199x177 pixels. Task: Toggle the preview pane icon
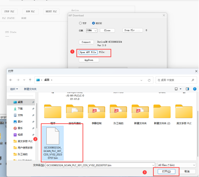tap(187, 89)
